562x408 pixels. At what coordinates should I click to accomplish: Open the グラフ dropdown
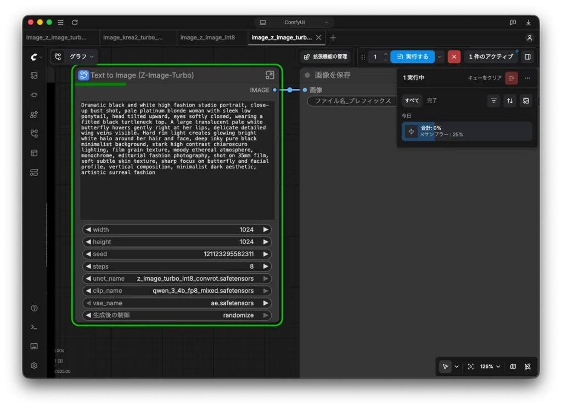click(x=82, y=56)
